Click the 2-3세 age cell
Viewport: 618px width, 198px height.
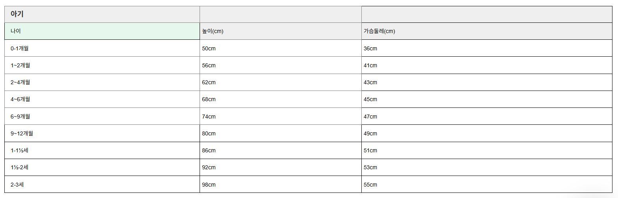click(102, 184)
